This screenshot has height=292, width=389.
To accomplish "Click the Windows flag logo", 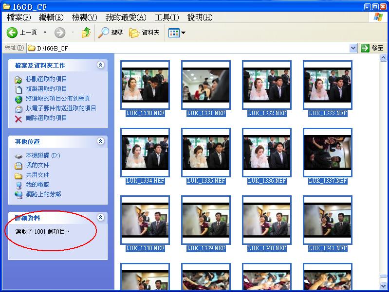I will 378,17.
